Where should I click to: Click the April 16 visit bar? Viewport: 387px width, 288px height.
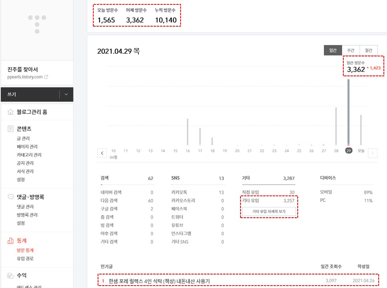[188, 132]
